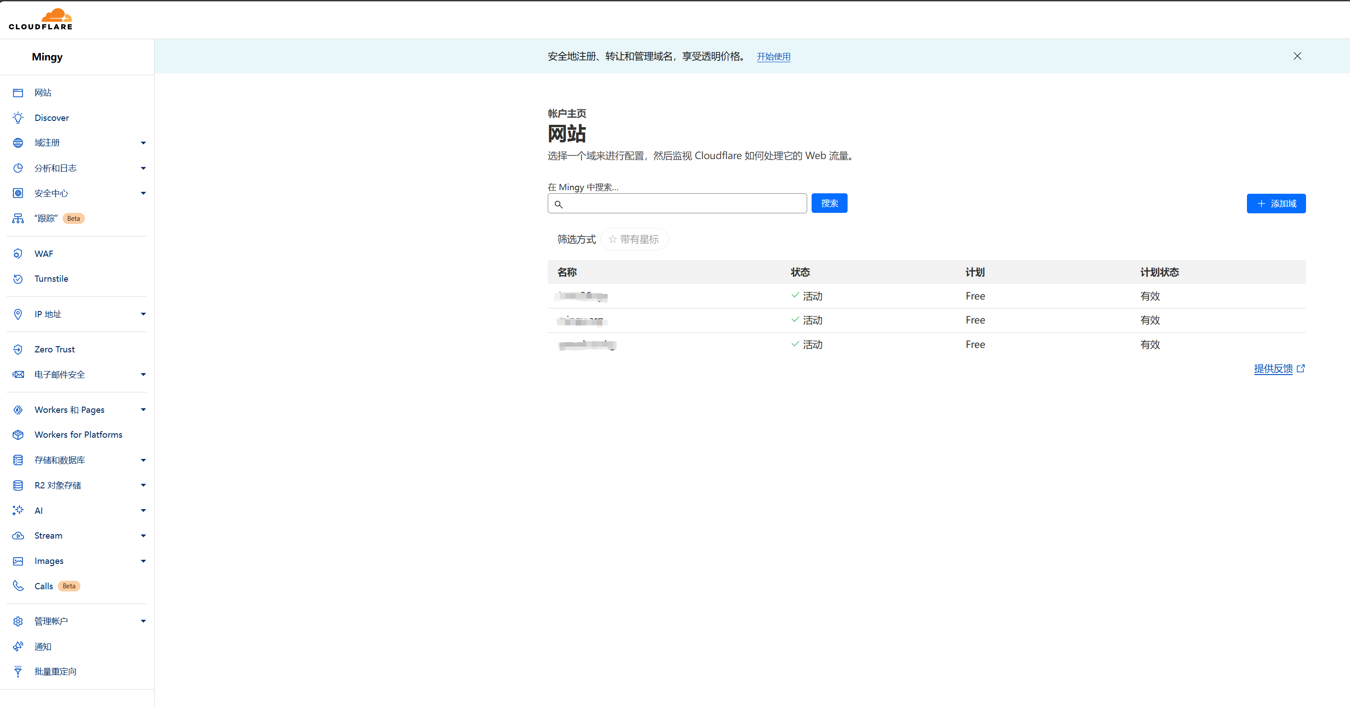Image resolution: width=1350 pixels, height=707 pixels.
Task: Click the Zero Trust sidebar icon
Action: [18, 350]
